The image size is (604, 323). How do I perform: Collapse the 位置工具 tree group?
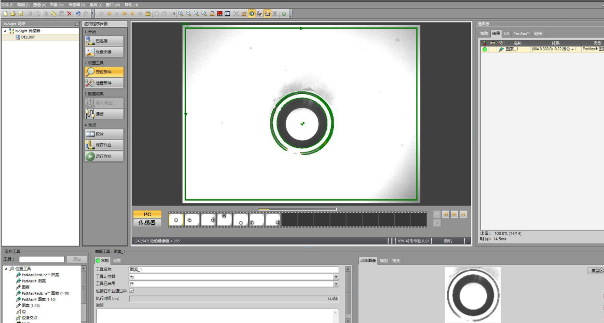tap(6, 269)
